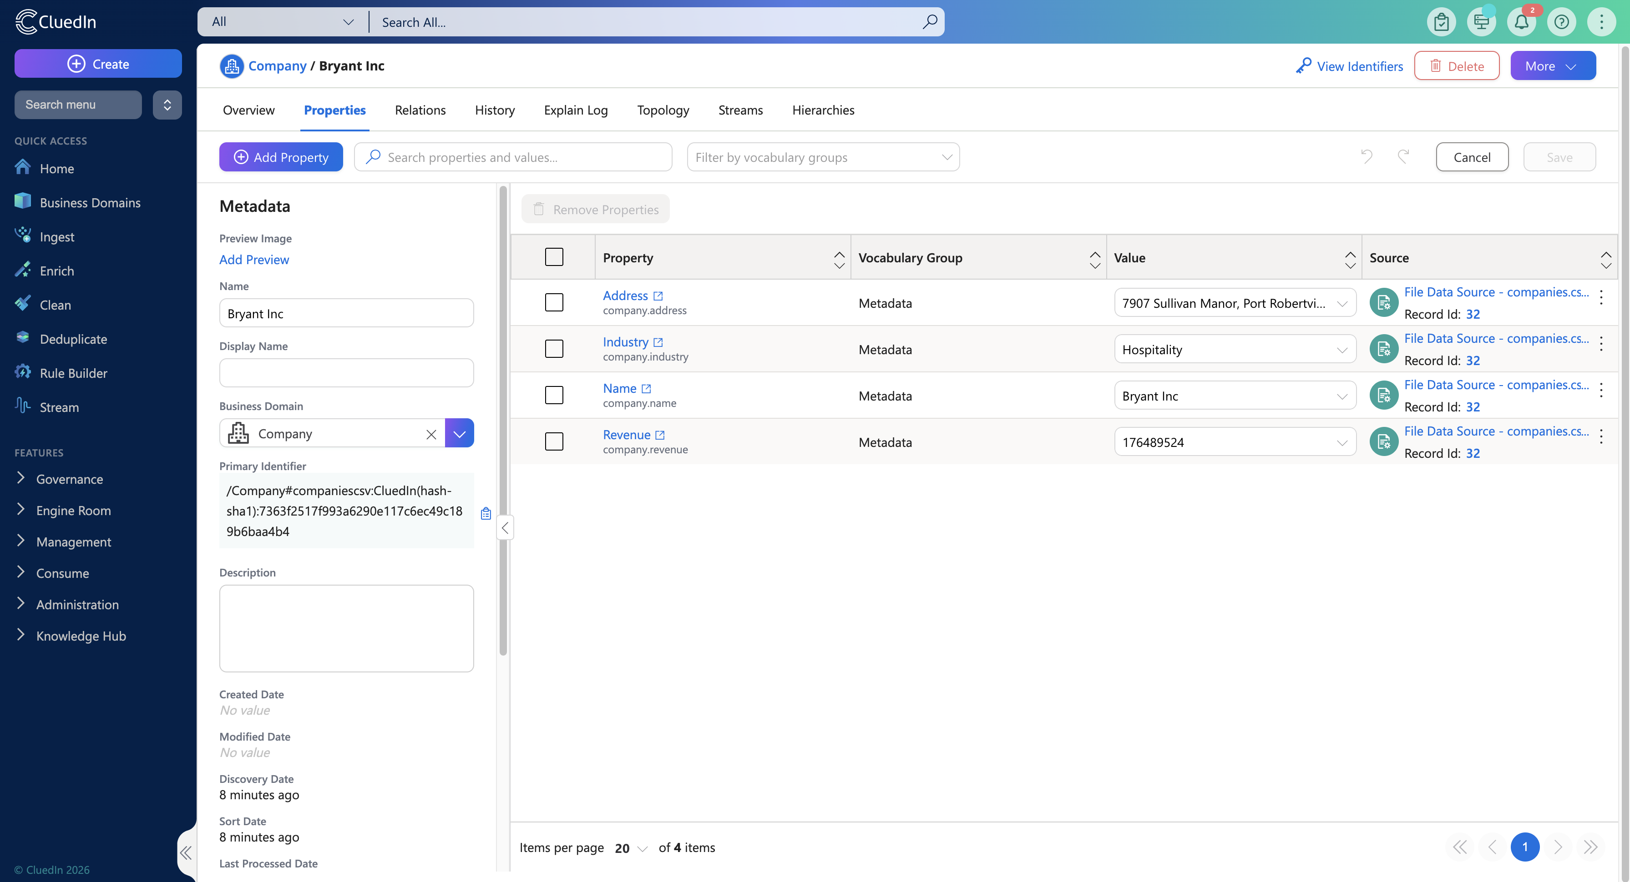
Task: Open three-dot menu for Revenue row
Action: (x=1601, y=436)
